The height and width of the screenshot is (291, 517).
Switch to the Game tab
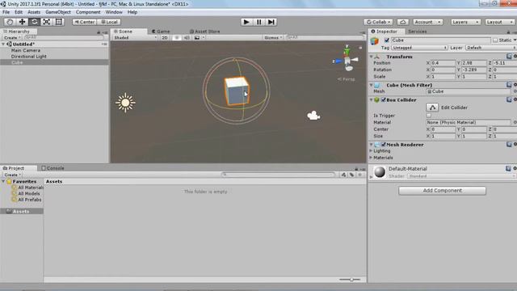[x=162, y=32]
